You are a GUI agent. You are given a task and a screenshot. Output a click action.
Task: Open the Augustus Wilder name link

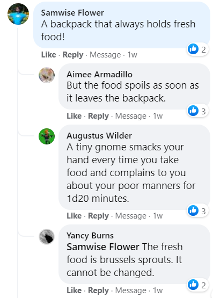click(x=99, y=136)
